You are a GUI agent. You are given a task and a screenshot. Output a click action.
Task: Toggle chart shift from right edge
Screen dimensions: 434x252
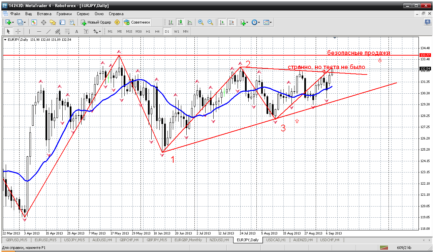[231, 22]
